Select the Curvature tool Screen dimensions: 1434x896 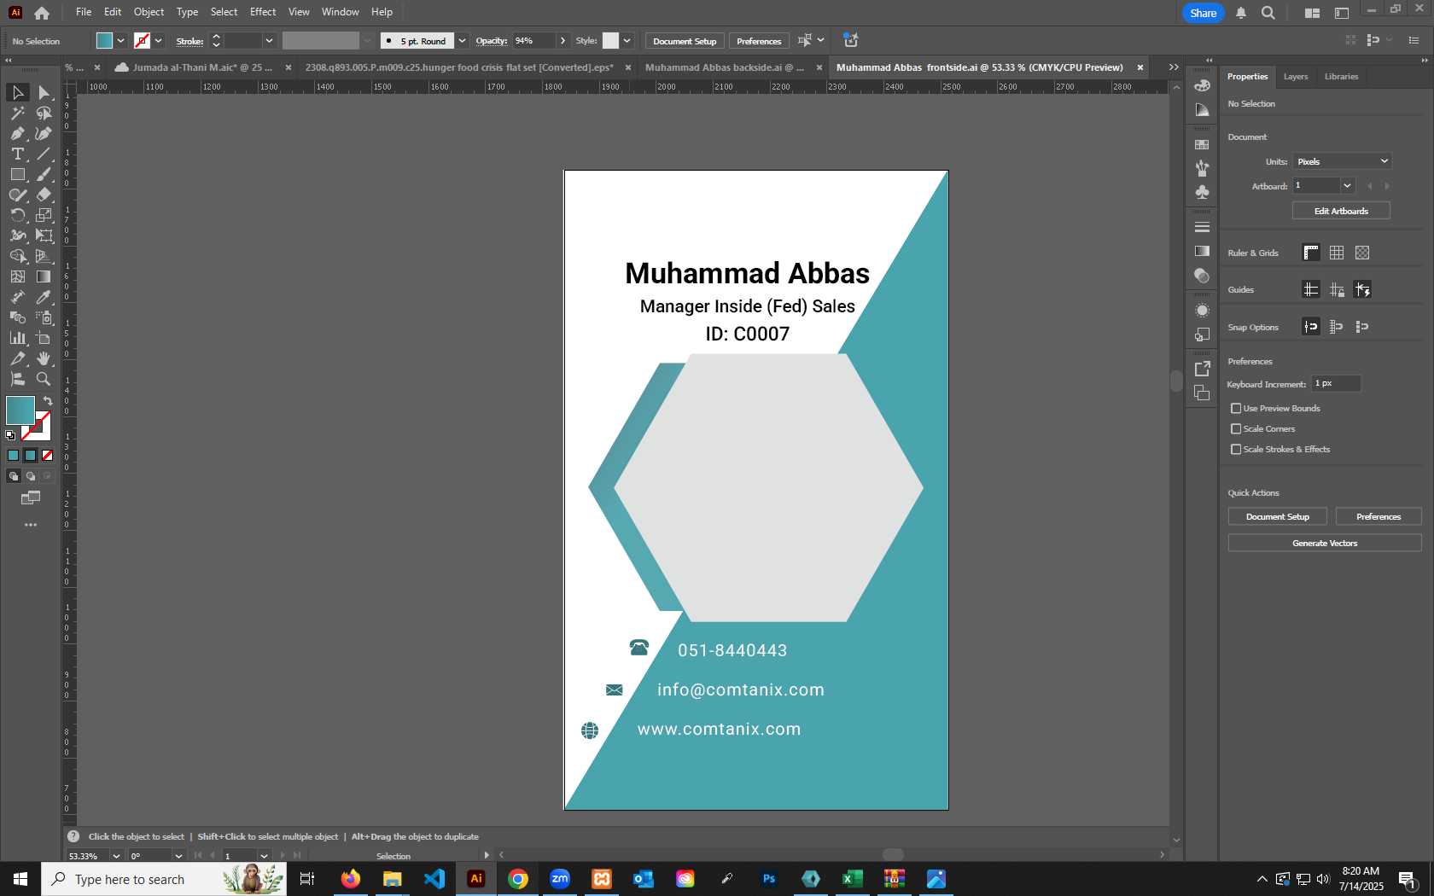coord(44,133)
